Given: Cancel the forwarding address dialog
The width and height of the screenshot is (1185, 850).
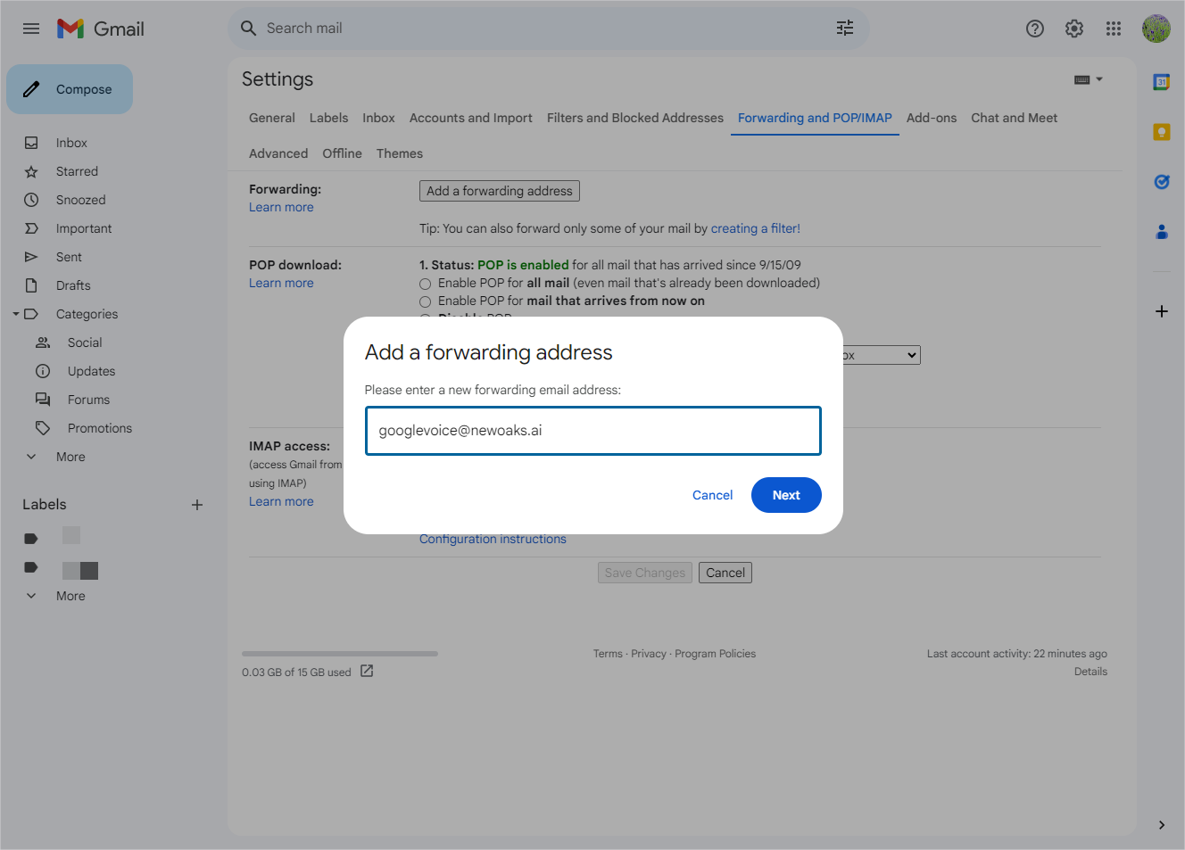Looking at the screenshot, I should (712, 495).
